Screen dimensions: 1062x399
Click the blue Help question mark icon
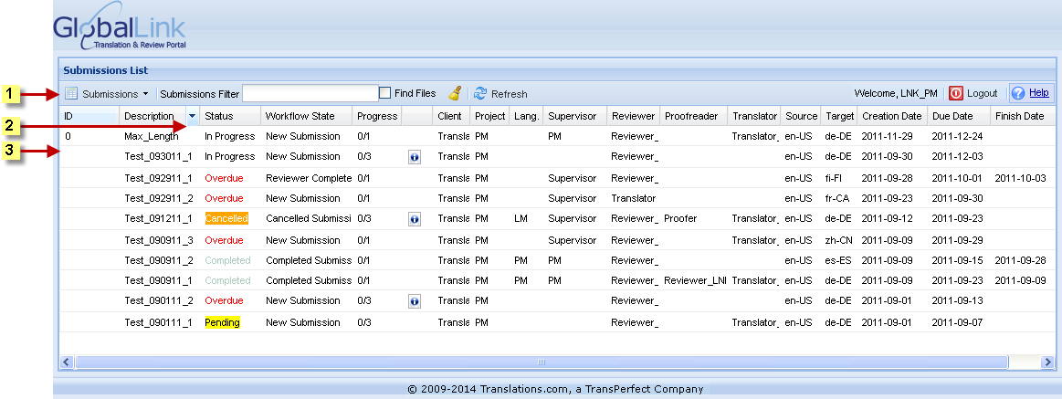click(1018, 93)
